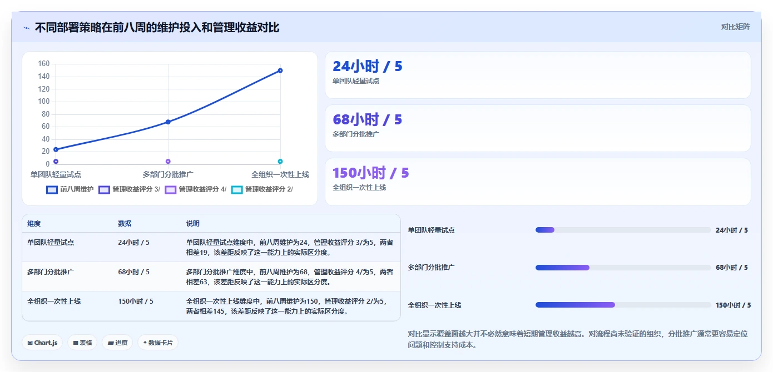Click the 单团队轻量试点 progress bar

[x=623, y=230]
